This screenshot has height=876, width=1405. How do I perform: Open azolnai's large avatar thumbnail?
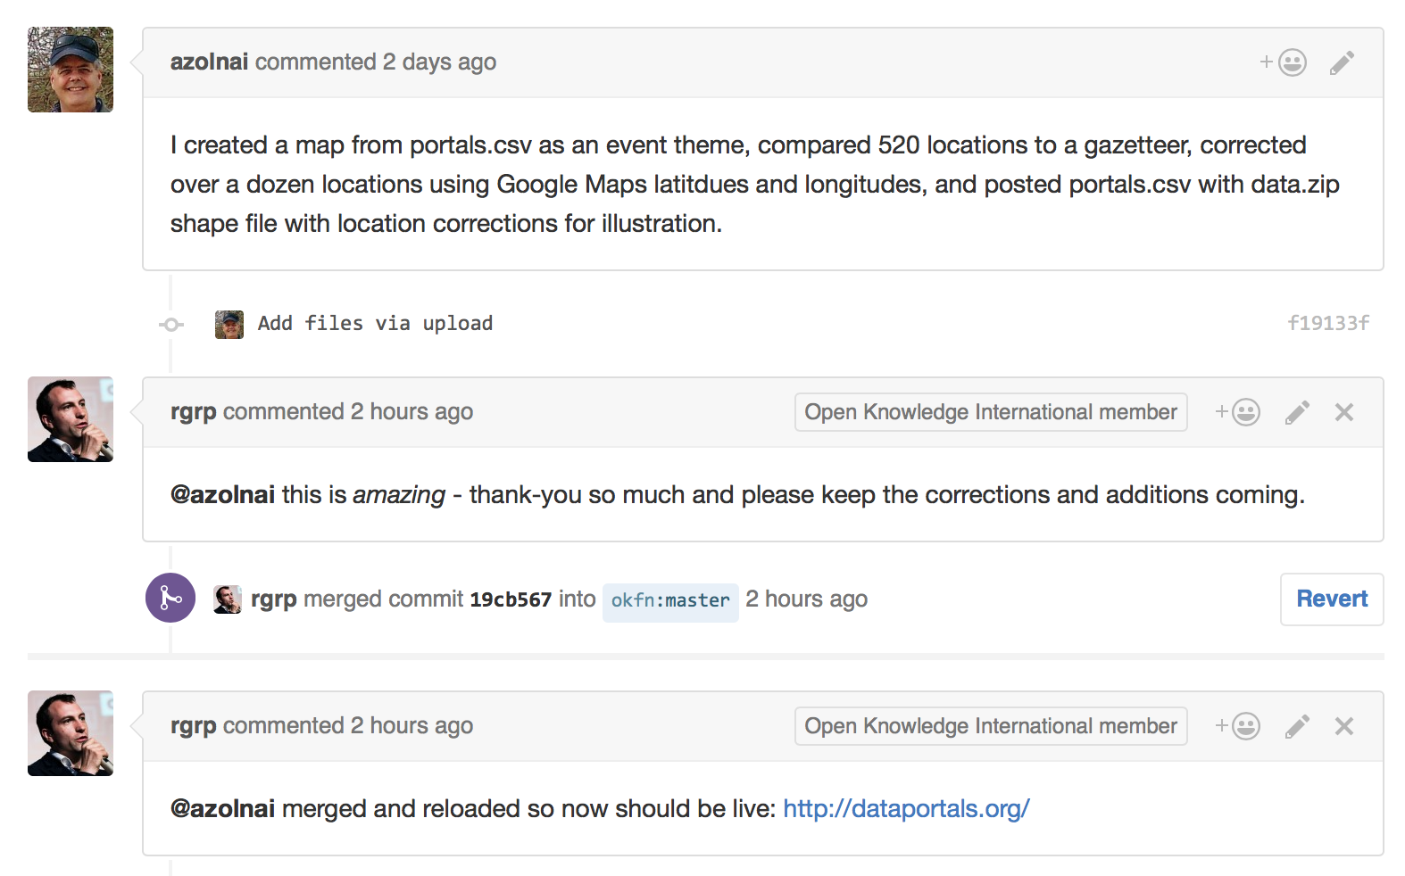(71, 70)
